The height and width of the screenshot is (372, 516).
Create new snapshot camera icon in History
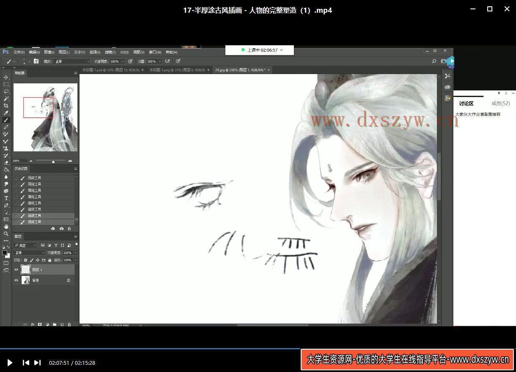point(61,229)
